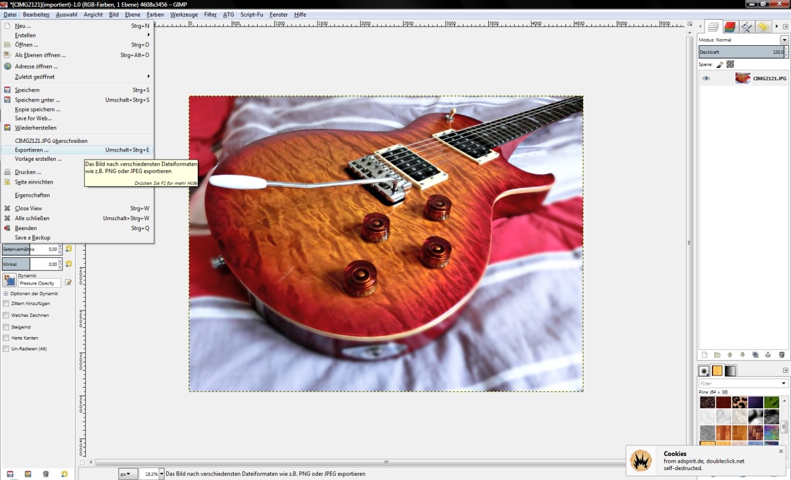This screenshot has width=791, height=480.
Task: Open the Filter menu in menu bar
Action: pyautogui.click(x=210, y=14)
